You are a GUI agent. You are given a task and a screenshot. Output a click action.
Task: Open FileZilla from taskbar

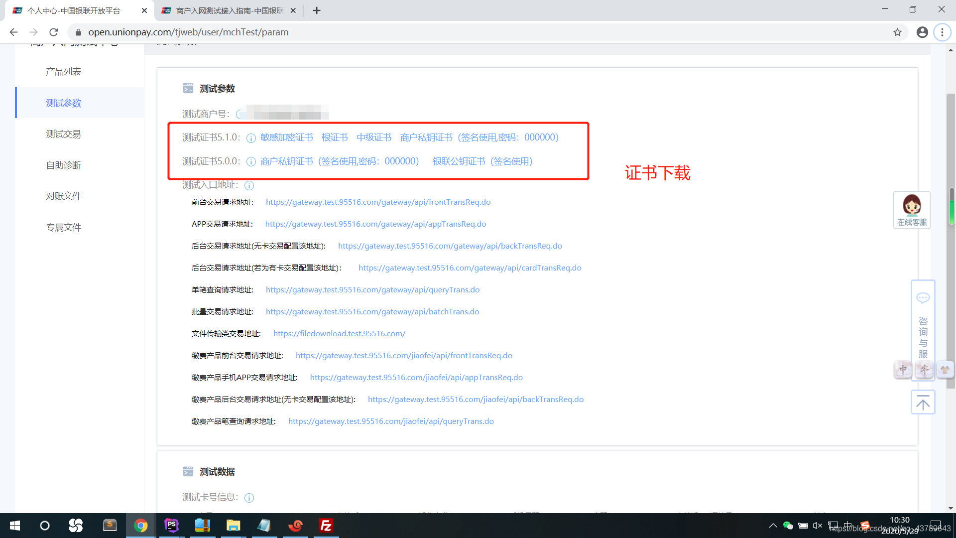coord(326,526)
